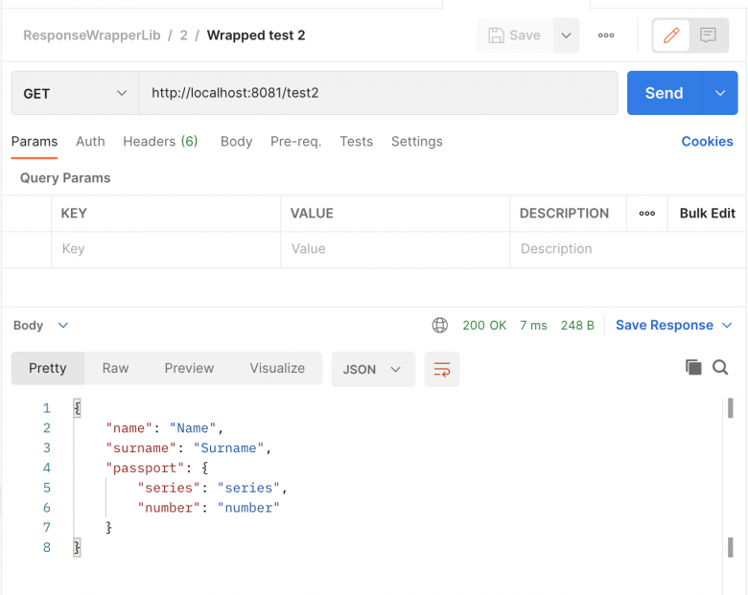Open the JSON format dropdown
This screenshot has width=748, height=595.
pyautogui.click(x=373, y=370)
